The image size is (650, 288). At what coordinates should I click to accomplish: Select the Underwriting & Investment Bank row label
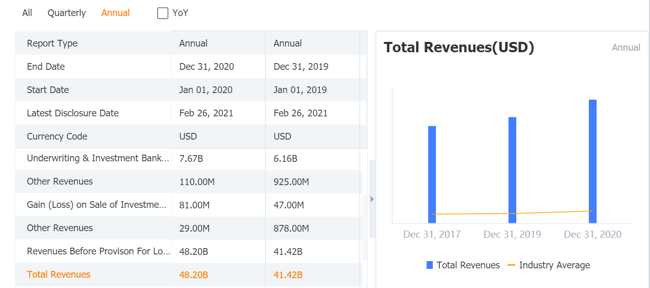[97, 158]
